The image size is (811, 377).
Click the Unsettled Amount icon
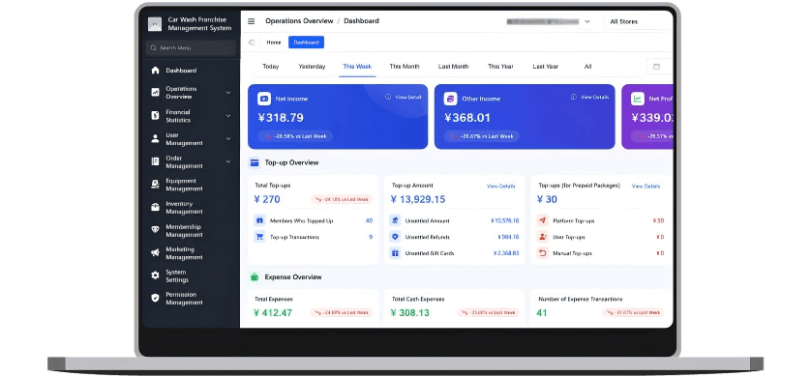(x=395, y=220)
